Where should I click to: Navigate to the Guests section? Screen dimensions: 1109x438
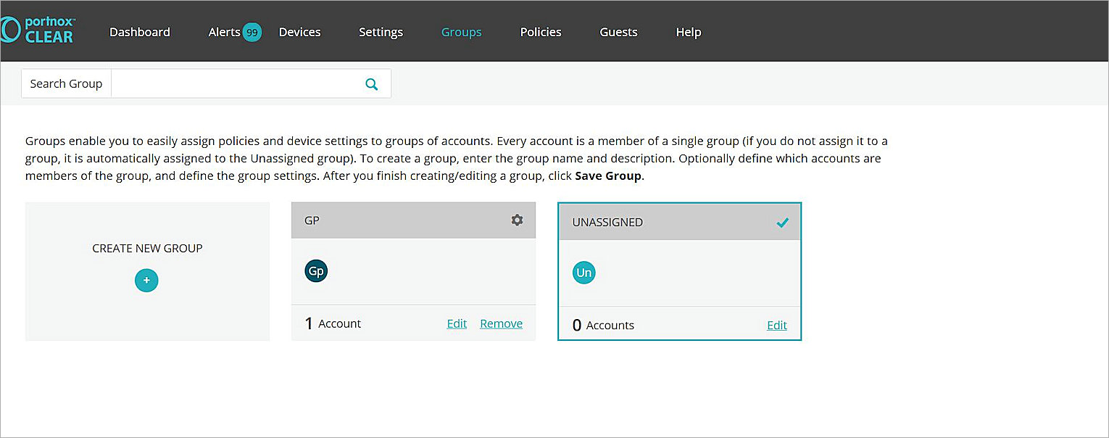point(618,32)
